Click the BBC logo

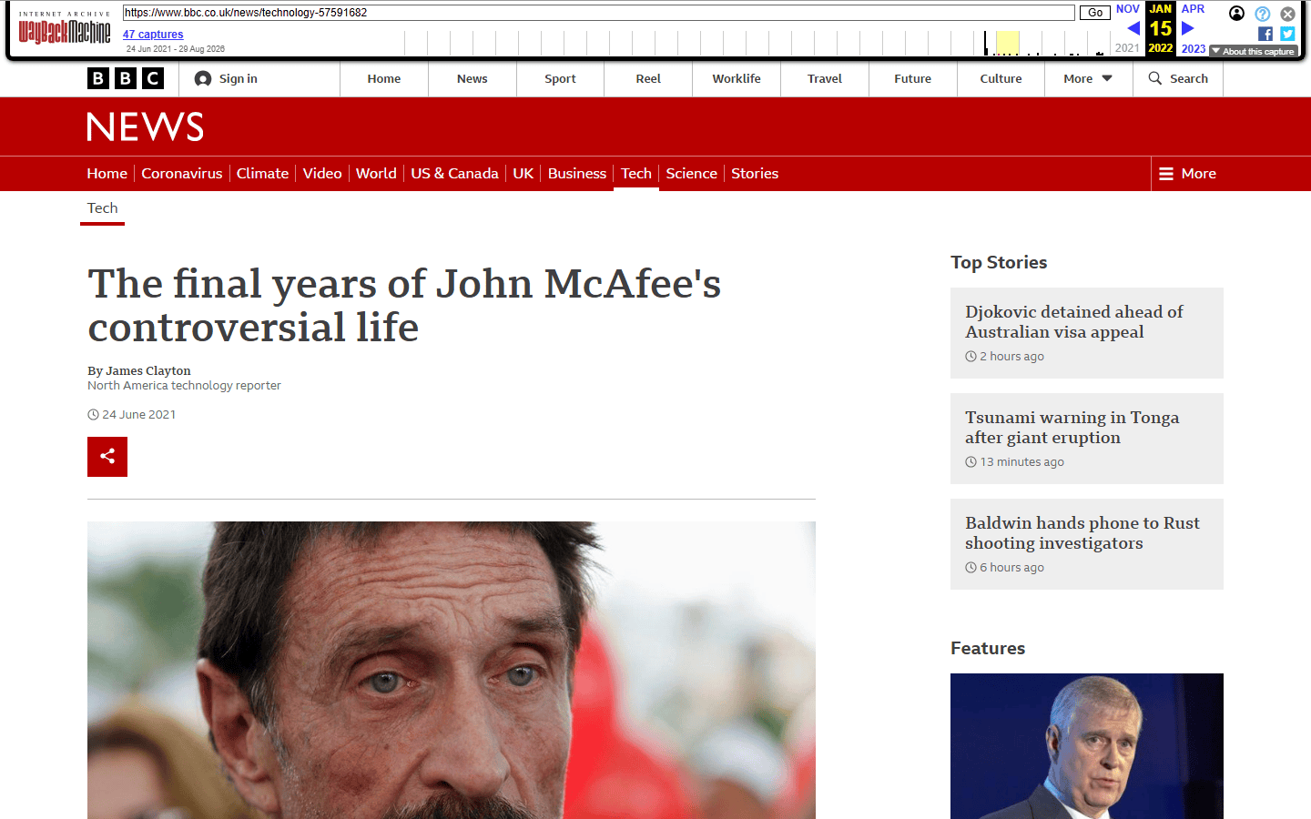point(126,78)
